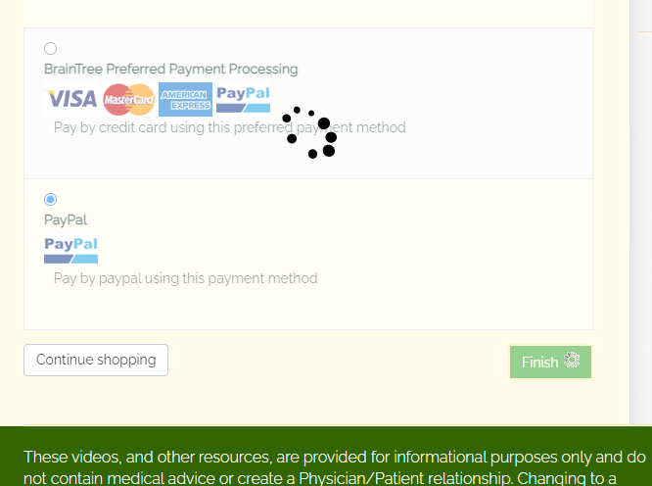Select the PayPal payment radio button
The width and height of the screenshot is (652, 486).
[x=51, y=199]
